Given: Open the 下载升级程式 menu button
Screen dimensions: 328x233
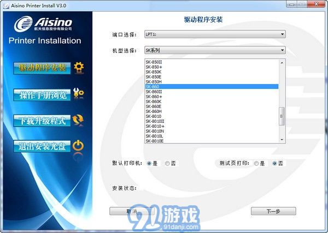Looking at the screenshot, I should point(42,121).
